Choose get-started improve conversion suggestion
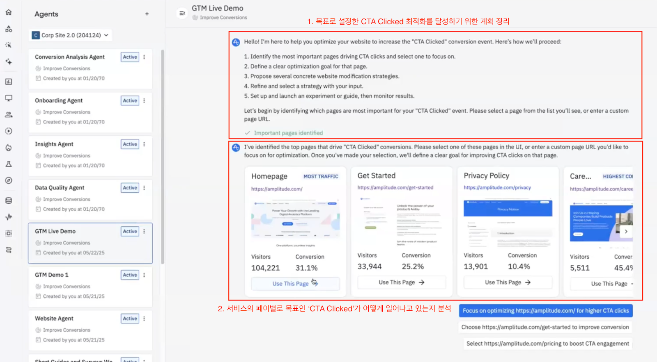The image size is (657, 362). tap(545, 327)
